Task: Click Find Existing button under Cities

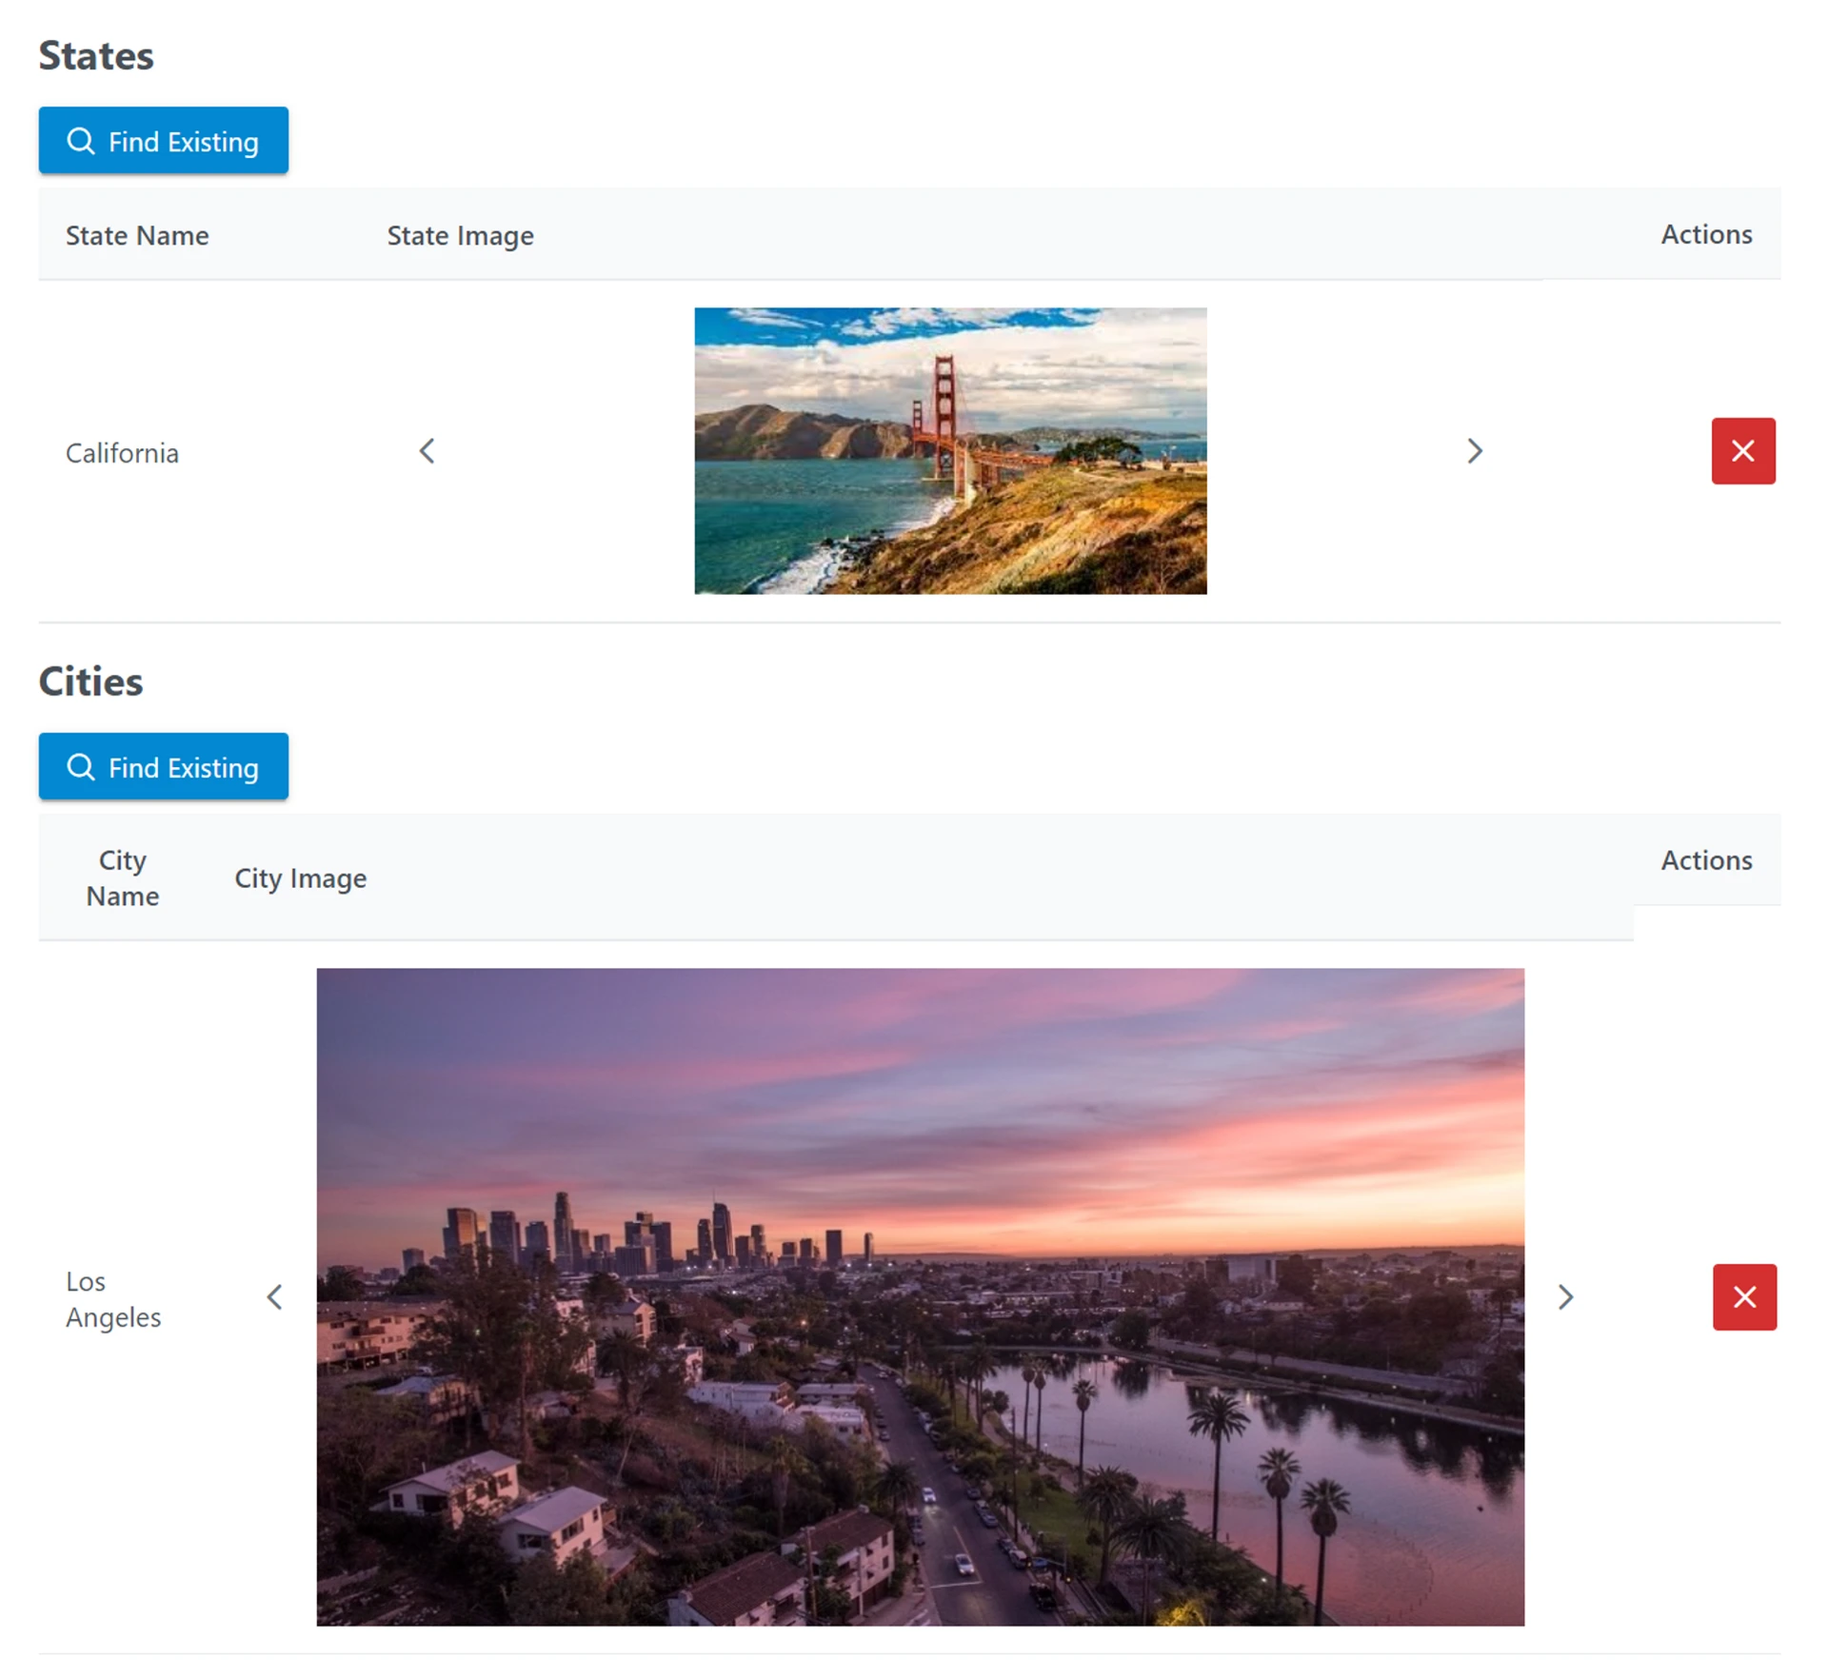Action: click(x=163, y=766)
